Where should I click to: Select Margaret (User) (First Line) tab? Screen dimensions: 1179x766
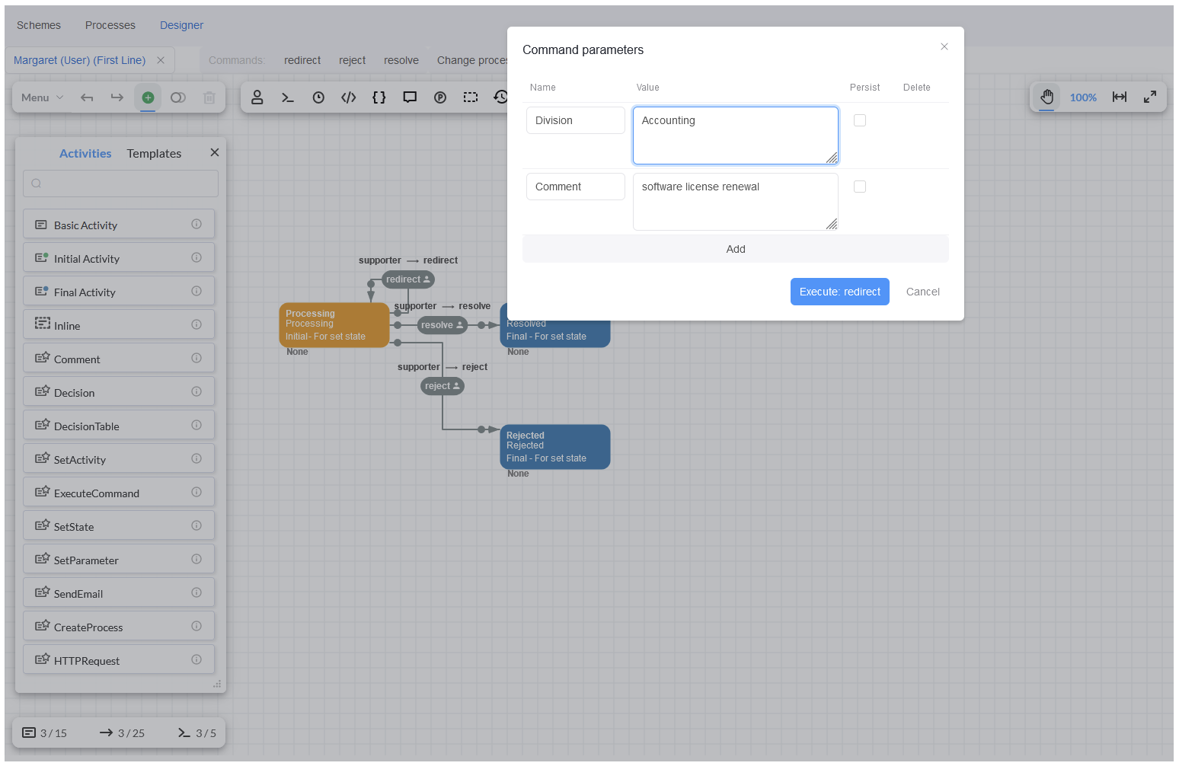(x=80, y=60)
